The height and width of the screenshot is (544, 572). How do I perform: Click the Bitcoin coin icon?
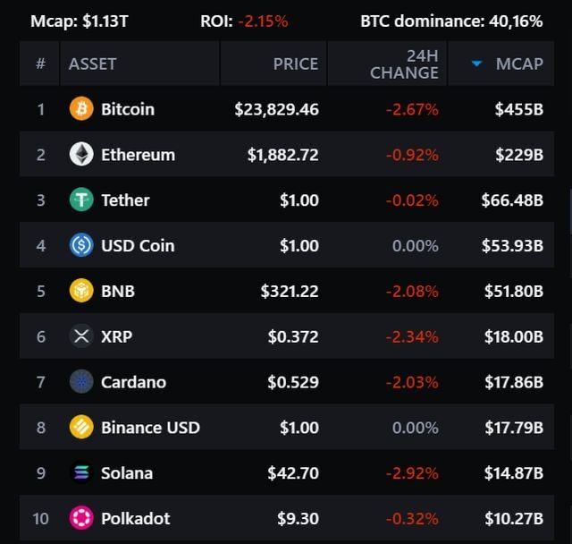click(81, 109)
